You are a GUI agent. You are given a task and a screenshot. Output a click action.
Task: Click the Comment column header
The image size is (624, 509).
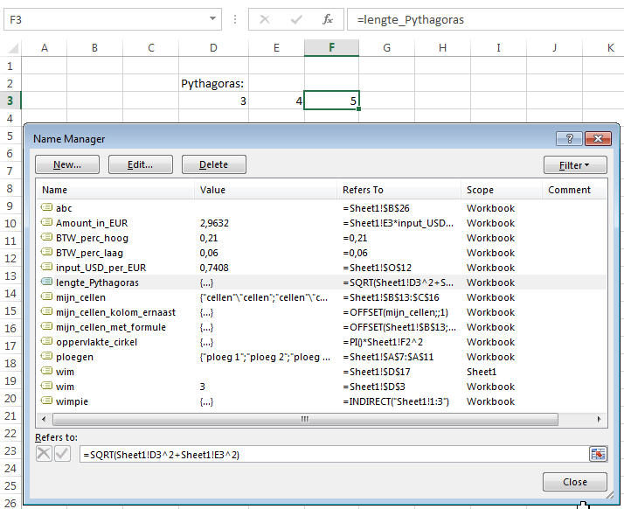point(574,190)
